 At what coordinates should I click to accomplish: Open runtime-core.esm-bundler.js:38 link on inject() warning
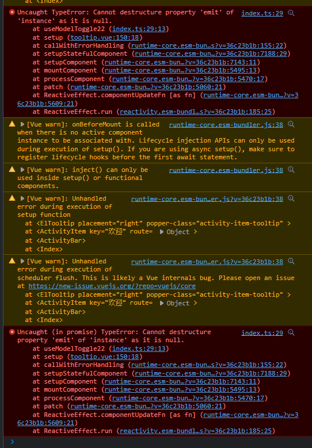click(226, 170)
